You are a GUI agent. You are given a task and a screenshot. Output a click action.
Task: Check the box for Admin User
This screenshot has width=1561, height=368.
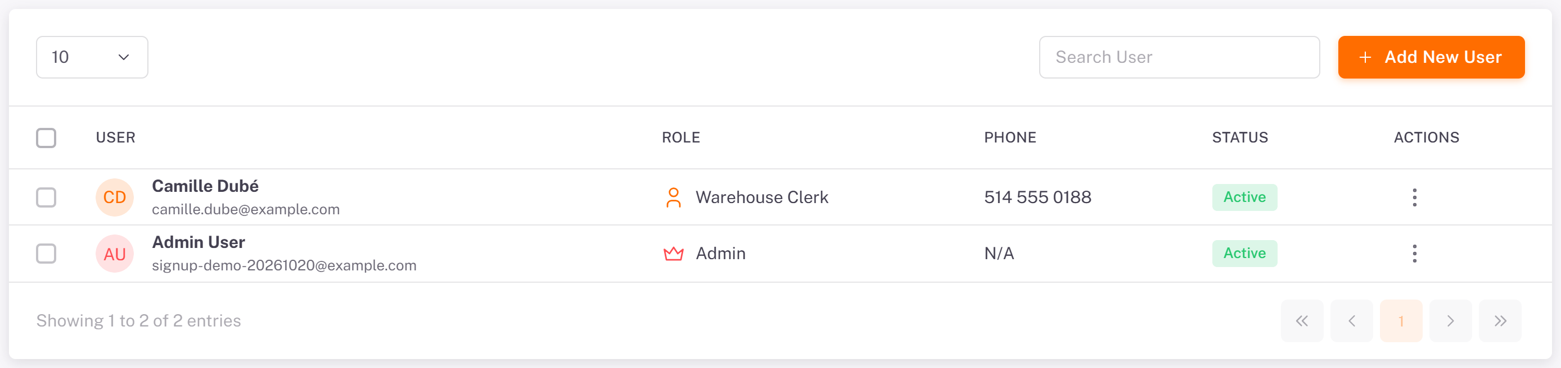click(46, 253)
